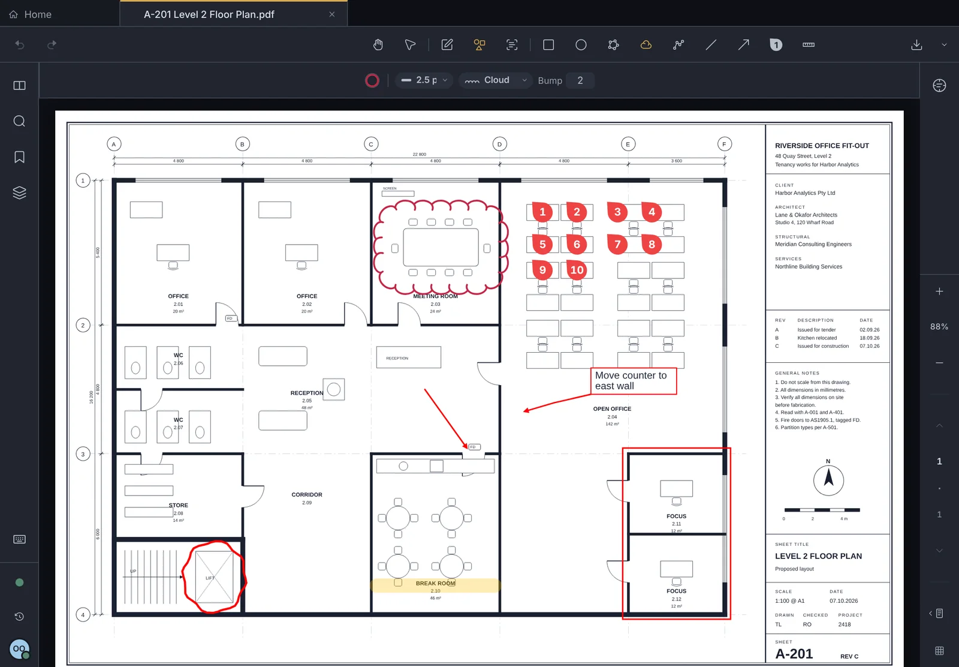Select the Pan hand tool
The width and height of the screenshot is (959, 667).
point(378,45)
